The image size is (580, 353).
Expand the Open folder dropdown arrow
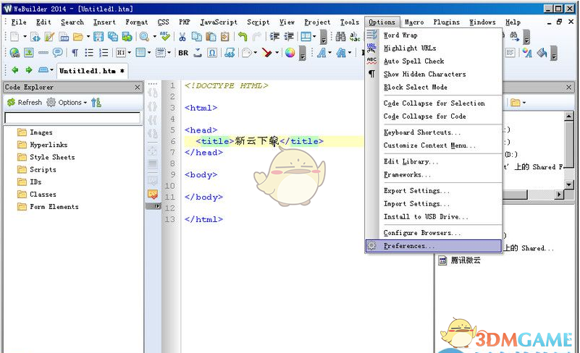coord(88,36)
